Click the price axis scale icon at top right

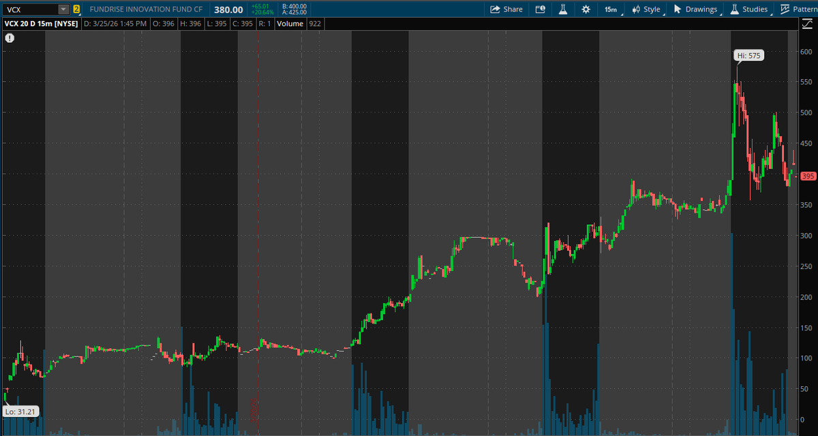click(806, 23)
